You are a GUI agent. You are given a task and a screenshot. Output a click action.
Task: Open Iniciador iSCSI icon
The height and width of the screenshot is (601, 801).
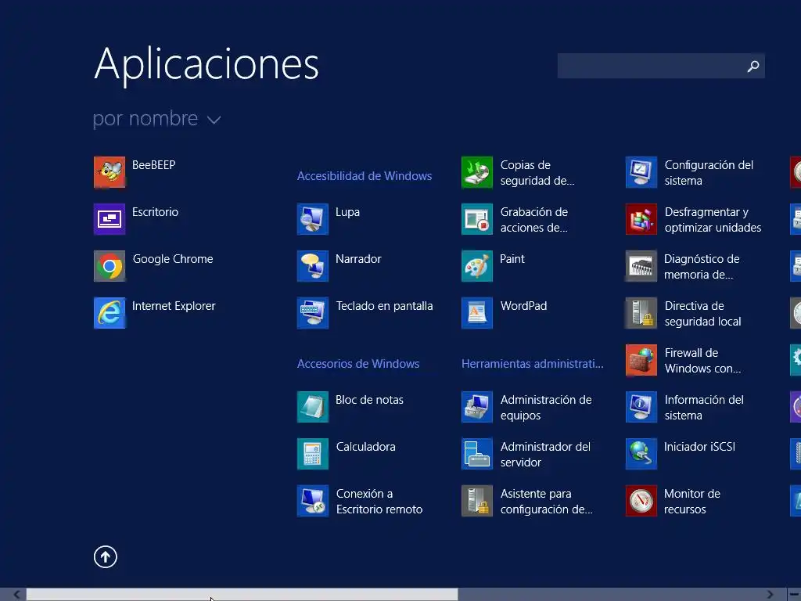click(x=641, y=455)
